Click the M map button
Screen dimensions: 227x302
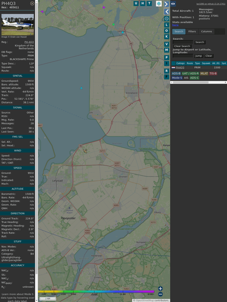click(166, 50)
